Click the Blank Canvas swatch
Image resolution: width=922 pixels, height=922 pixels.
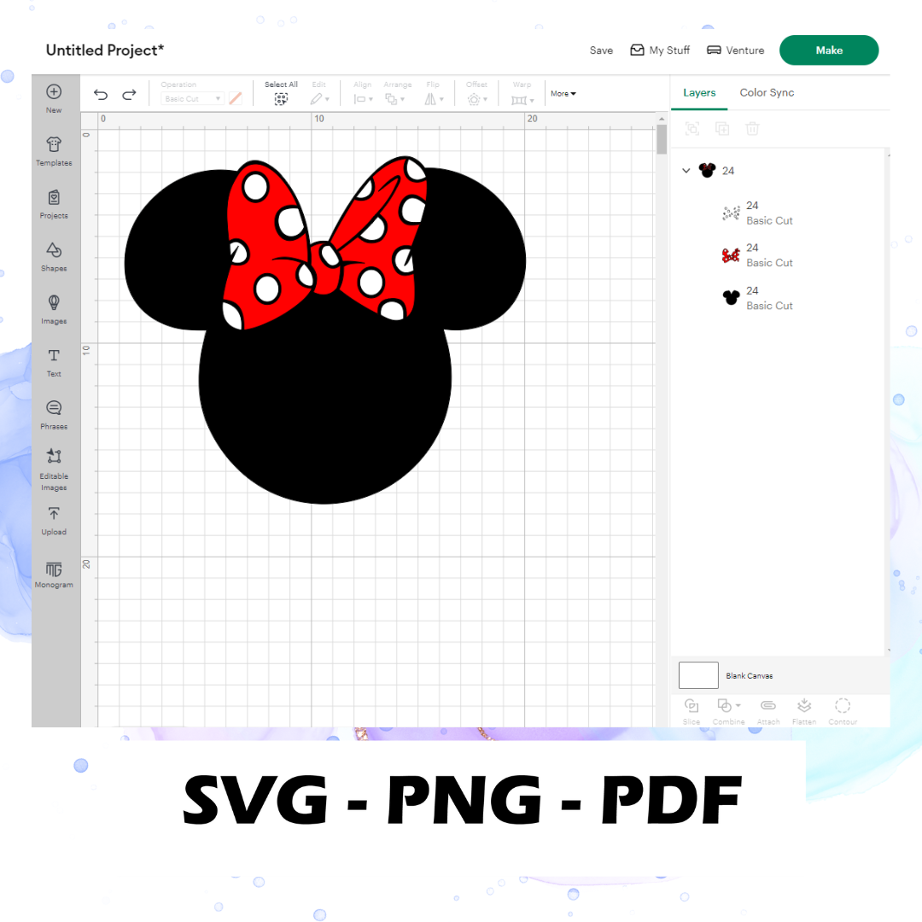tap(698, 675)
